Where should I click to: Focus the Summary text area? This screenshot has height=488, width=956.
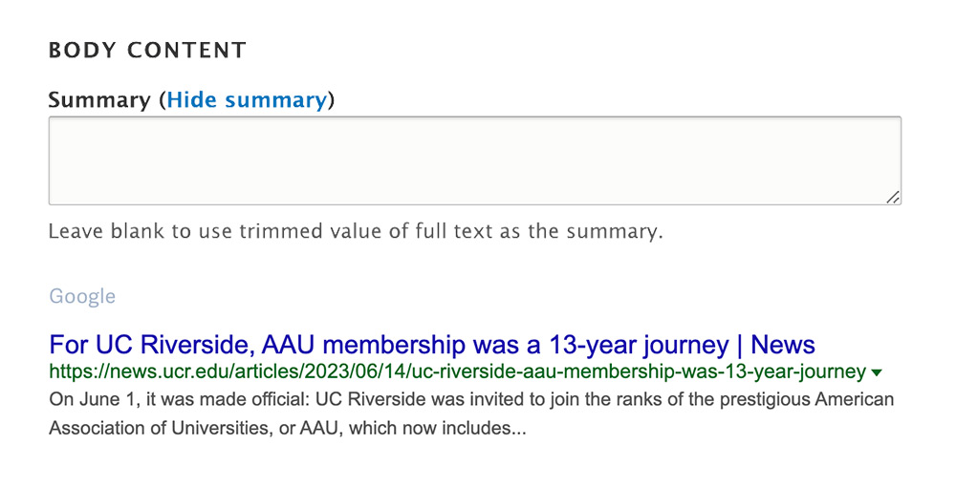475,160
